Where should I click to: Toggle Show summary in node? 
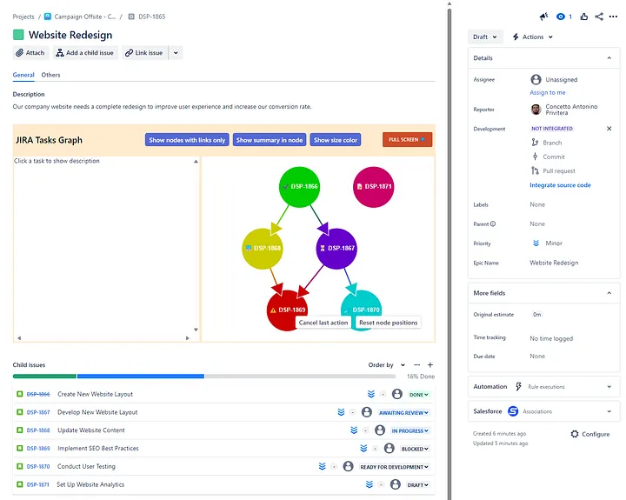point(270,140)
